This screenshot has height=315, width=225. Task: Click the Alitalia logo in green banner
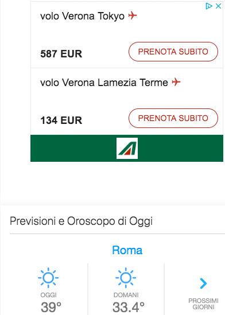(x=127, y=148)
